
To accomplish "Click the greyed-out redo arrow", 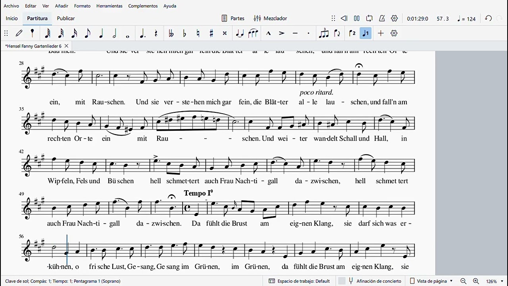I will pos(500,18).
